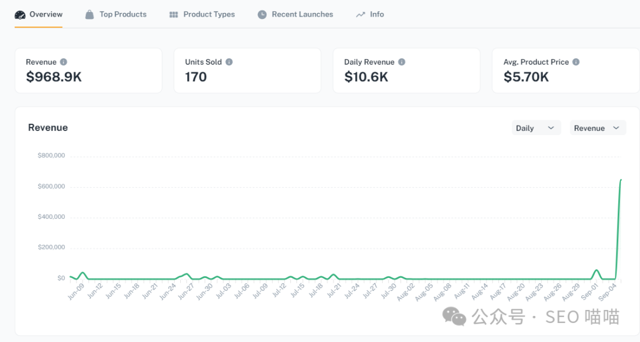Screen dimensions: 640x342
Task: Click the Avg. Product Price $5.70K card
Action: pos(565,71)
